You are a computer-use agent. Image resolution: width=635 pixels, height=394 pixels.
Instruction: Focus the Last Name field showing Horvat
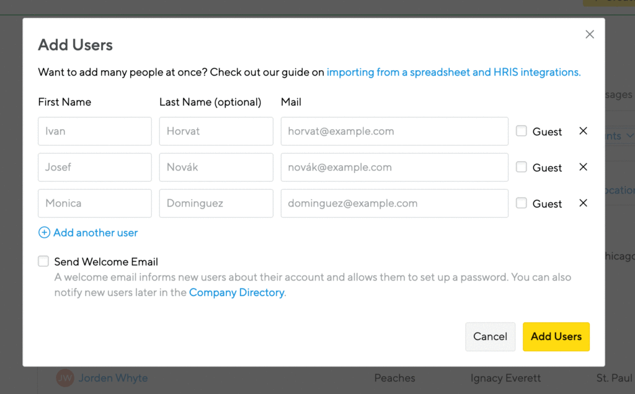216,132
